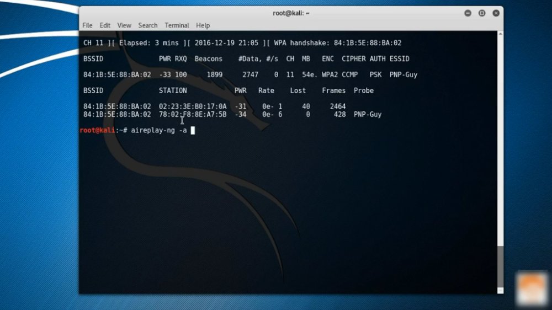Click the aireplay-ng -a command text
Viewport: 552px width, 310px height.
(x=159, y=130)
